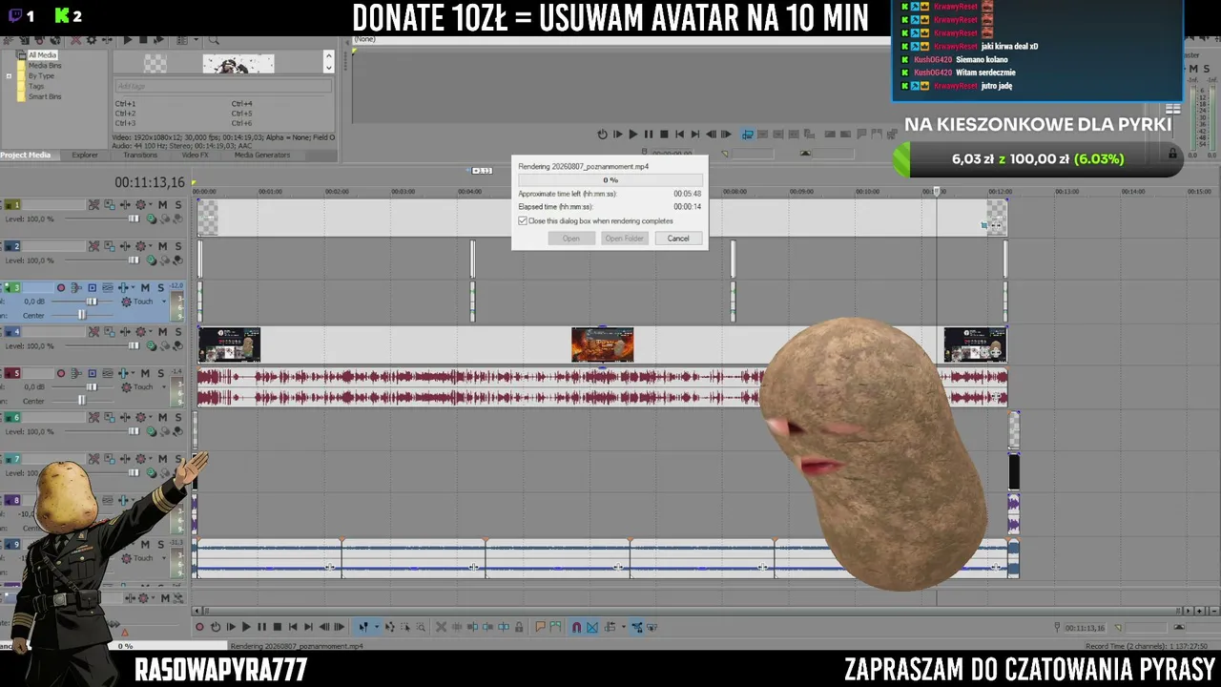Open Media Properties gear in Project Media toolbar

click(x=91, y=40)
